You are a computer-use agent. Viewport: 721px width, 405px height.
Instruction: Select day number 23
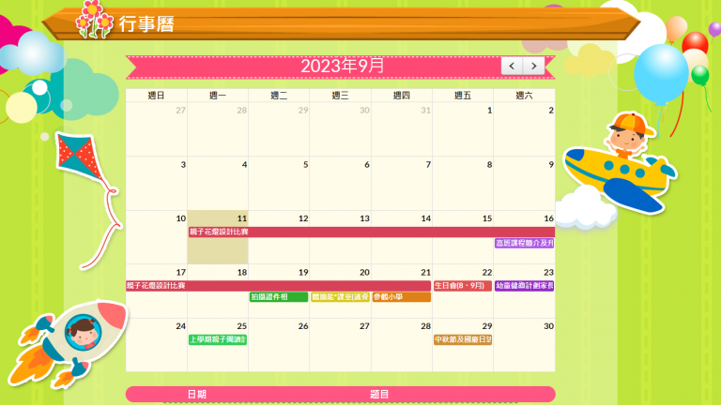pyautogui.click(x=548, y=272)
